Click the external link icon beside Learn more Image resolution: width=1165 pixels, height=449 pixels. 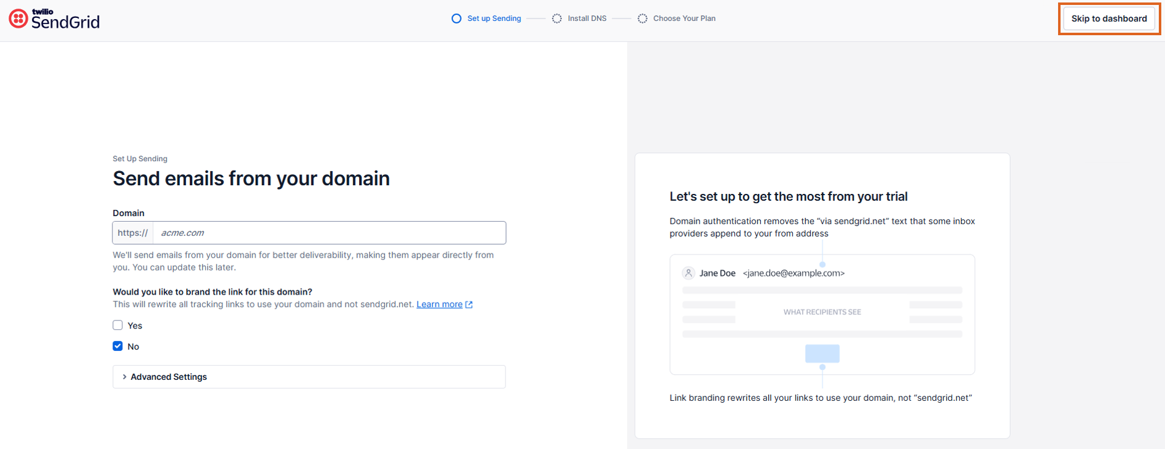(469, 304)
